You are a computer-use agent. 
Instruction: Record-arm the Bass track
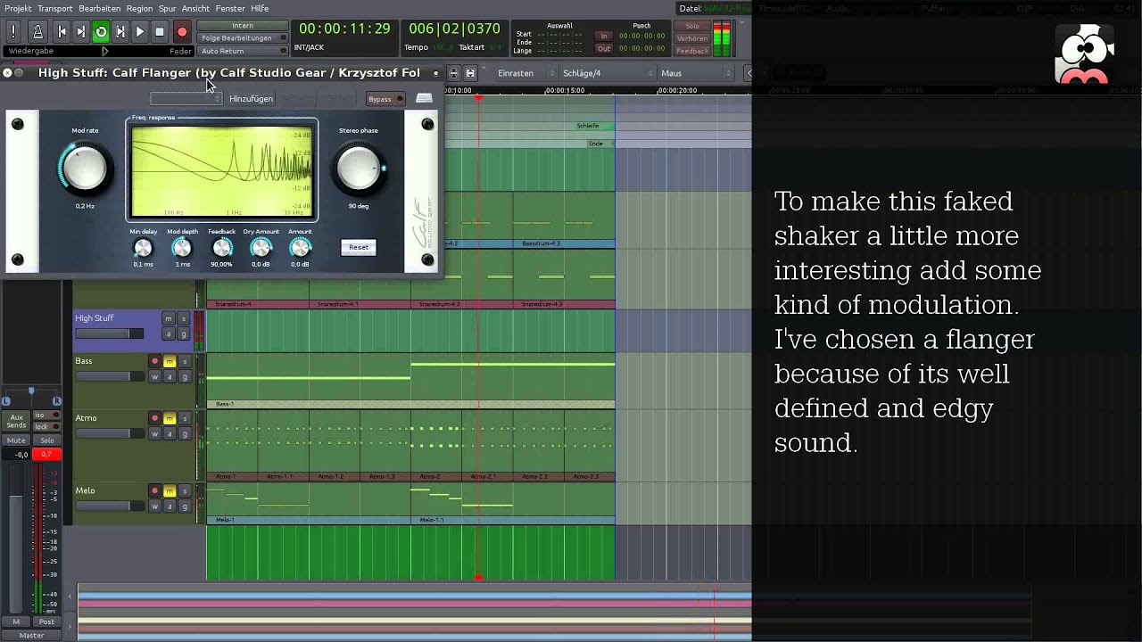[154, 361]
